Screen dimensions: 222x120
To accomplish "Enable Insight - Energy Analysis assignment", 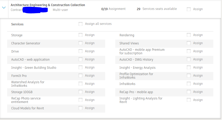I will click(x=189, y=67).
